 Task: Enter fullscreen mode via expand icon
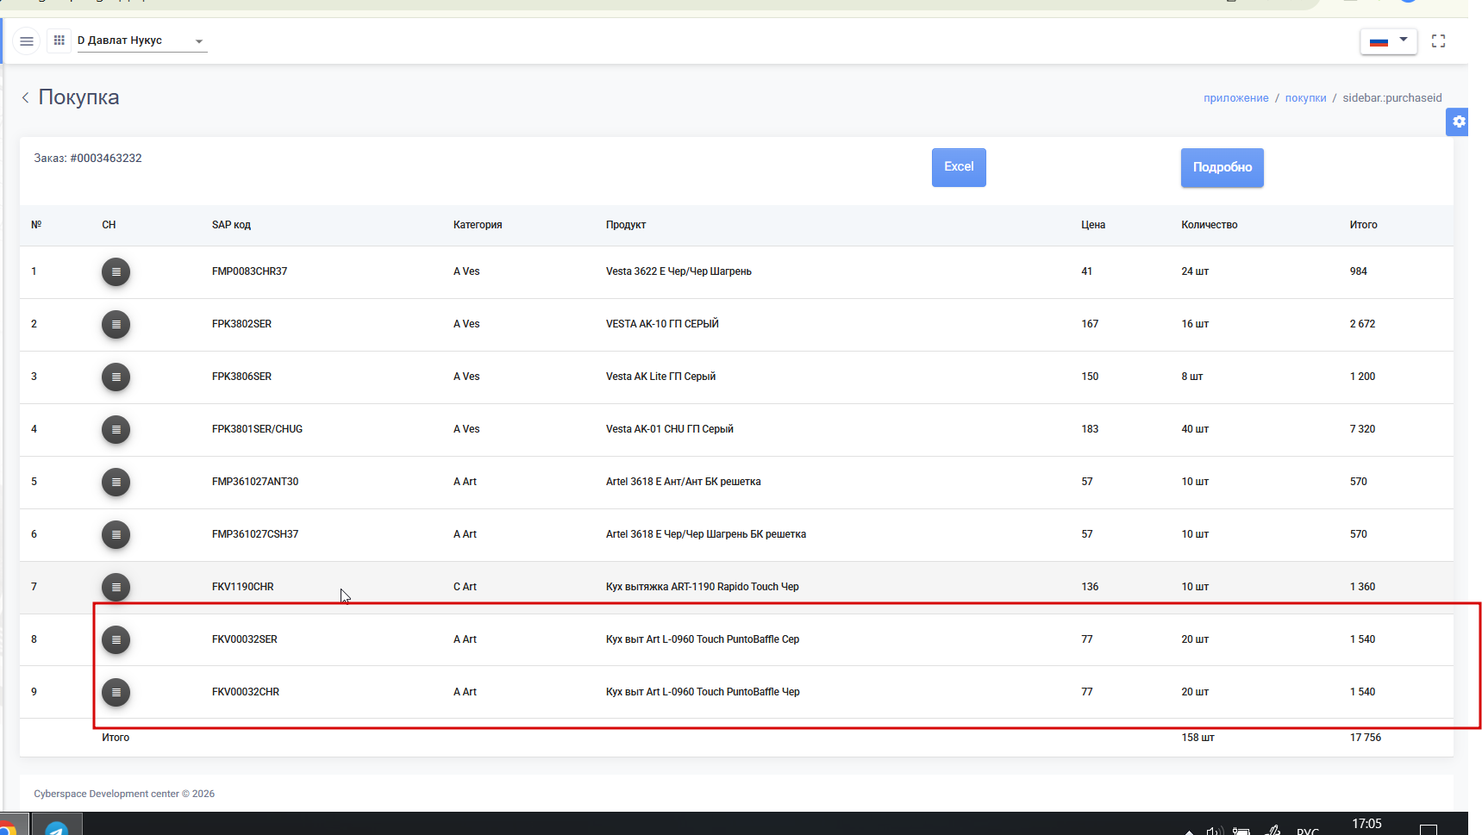point(1438,41)
